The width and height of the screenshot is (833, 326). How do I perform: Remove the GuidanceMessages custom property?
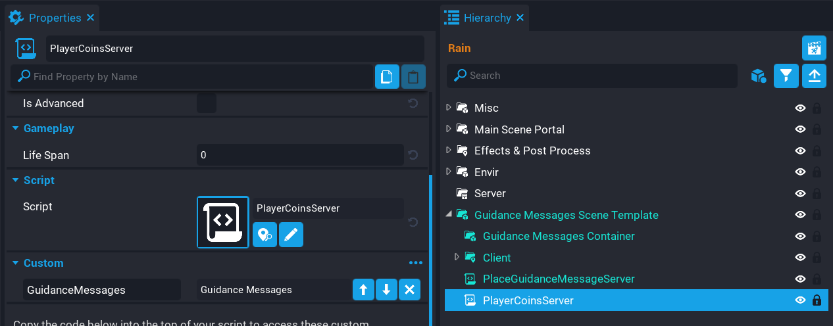pos(409,290)
